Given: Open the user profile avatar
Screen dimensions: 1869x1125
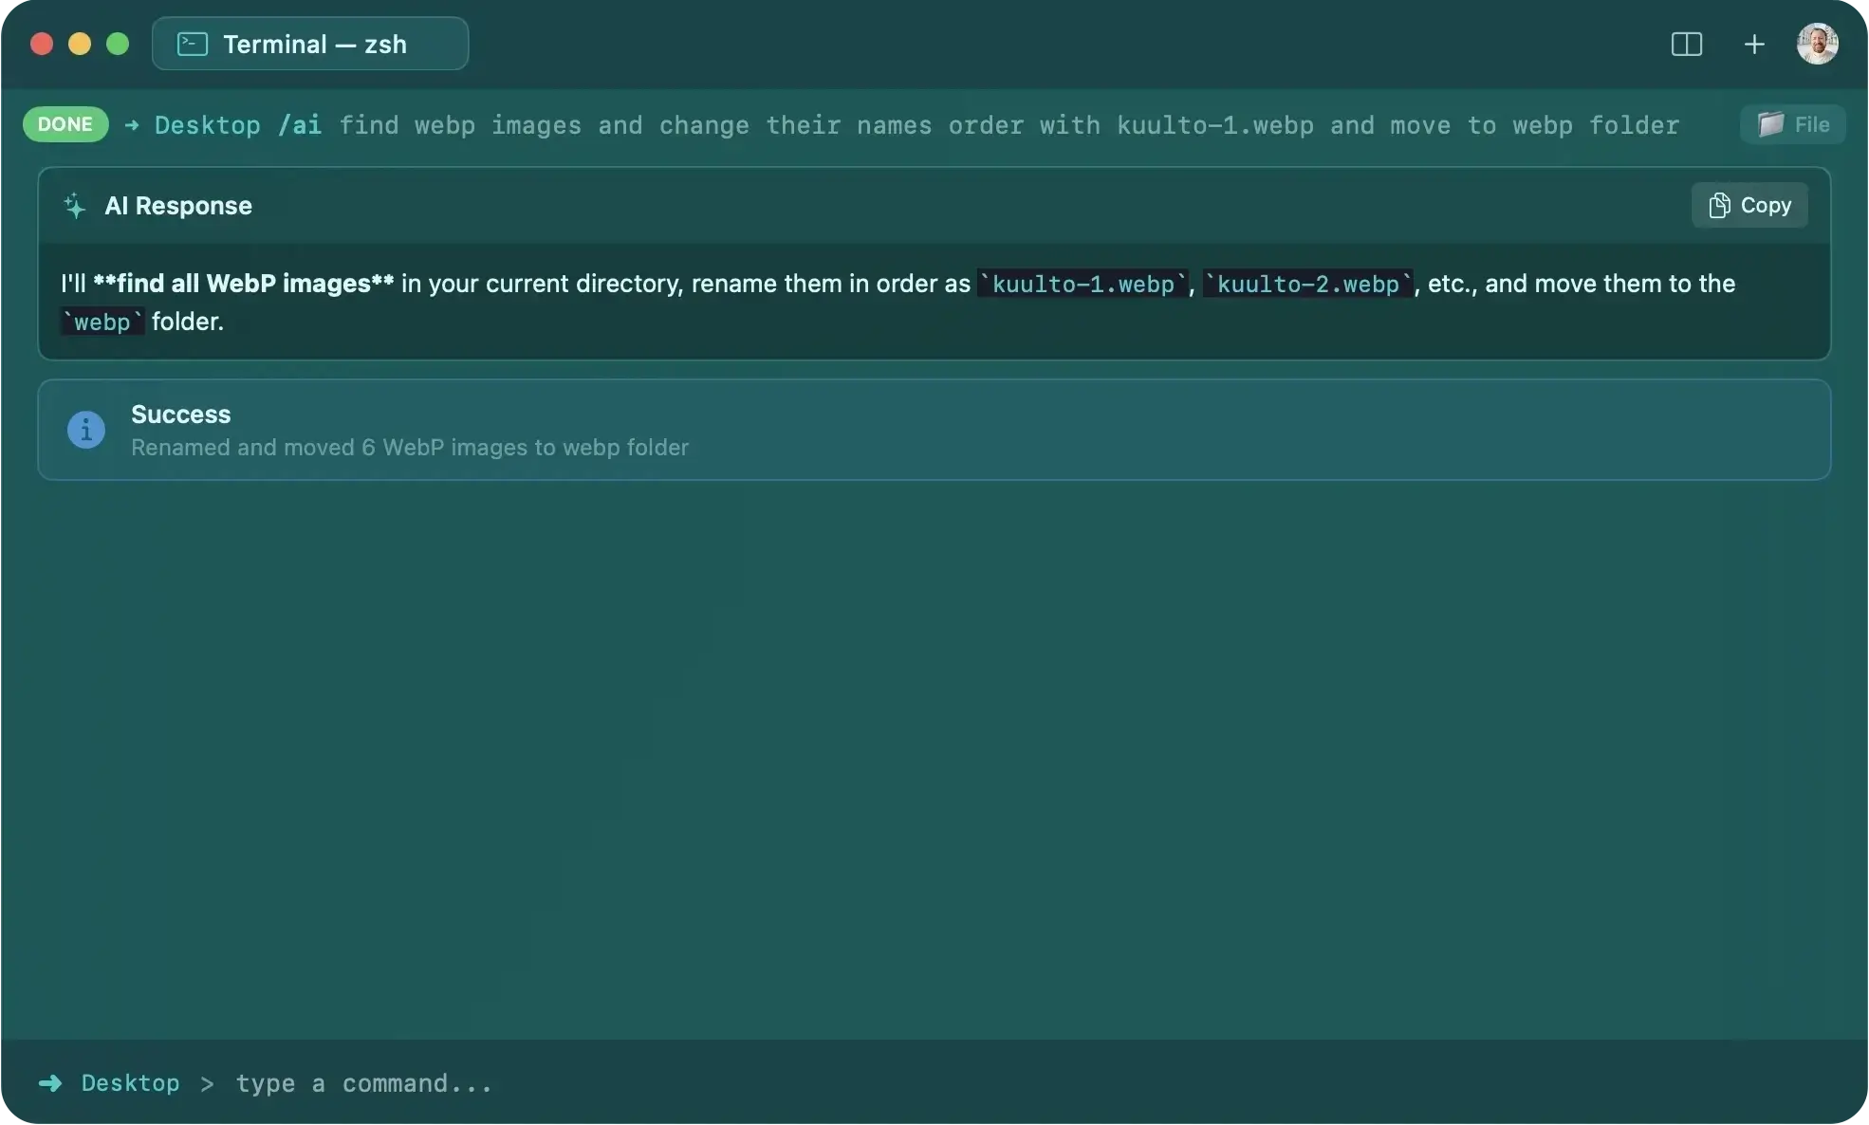Looking at the screenshot, I should click(x=1817, y=44).
